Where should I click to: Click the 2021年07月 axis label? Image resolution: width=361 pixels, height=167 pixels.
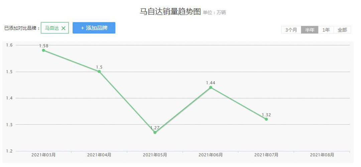pos(266,155)
